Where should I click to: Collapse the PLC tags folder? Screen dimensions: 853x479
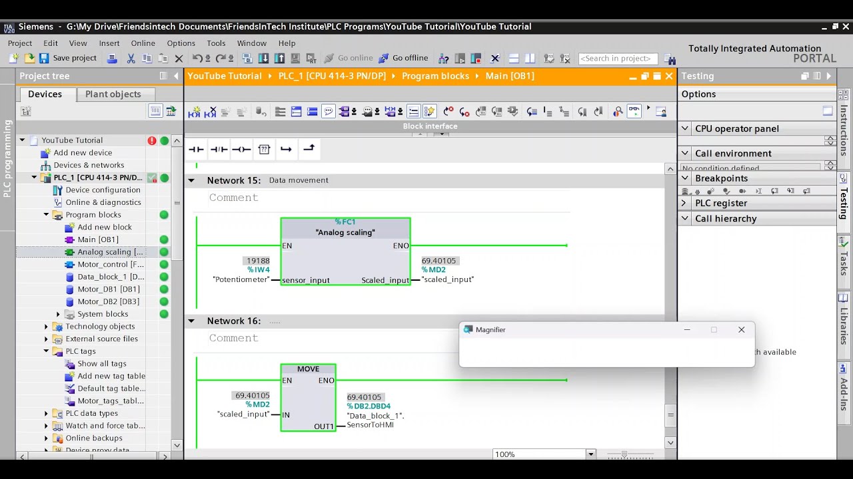pyautogui.click(x=46, y=351)
